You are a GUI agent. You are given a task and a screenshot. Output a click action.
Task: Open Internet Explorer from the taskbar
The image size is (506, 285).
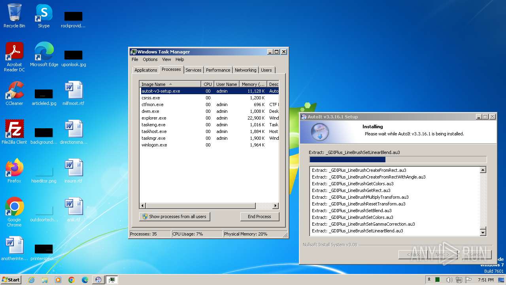point(31,280)
